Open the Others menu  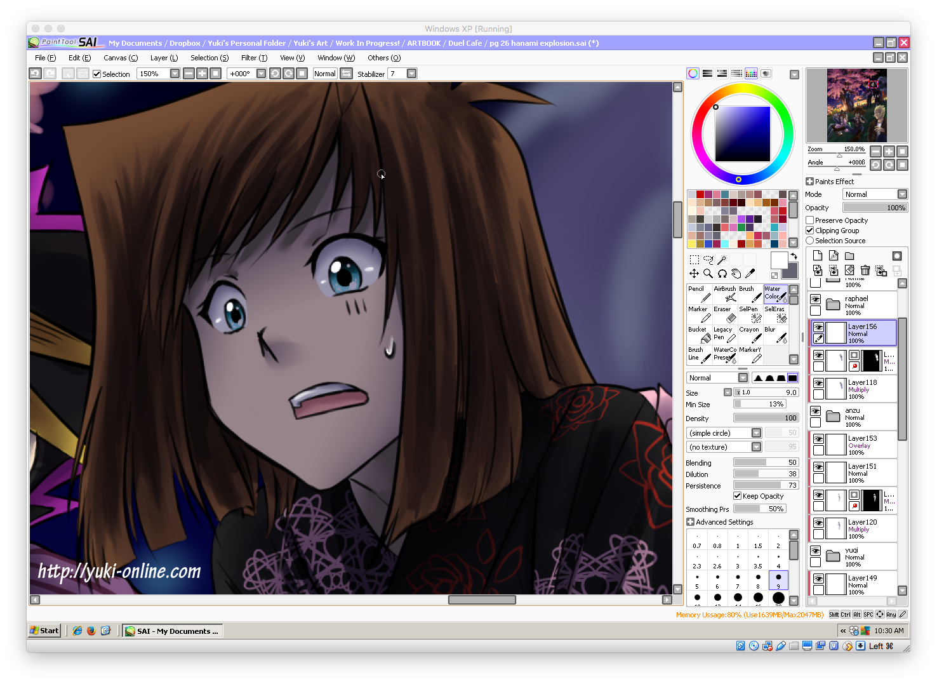coord(384,58)
